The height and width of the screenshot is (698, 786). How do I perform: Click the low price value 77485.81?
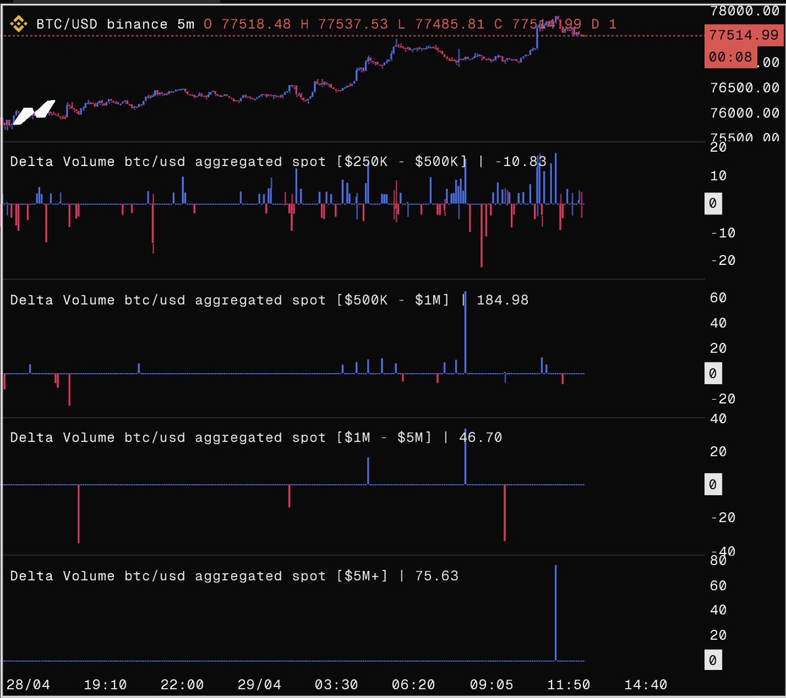tap(450, 24)
